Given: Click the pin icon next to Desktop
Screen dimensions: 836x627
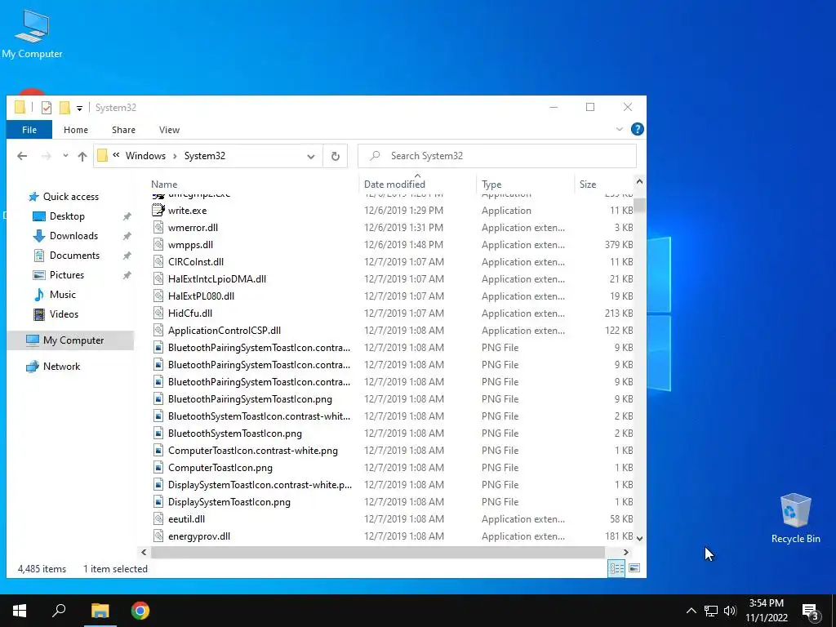Looking at the screenshot, I should 127,216.
